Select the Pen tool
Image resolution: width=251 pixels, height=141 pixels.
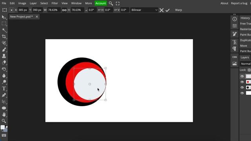pyautogui.click(x=4, y=95)
